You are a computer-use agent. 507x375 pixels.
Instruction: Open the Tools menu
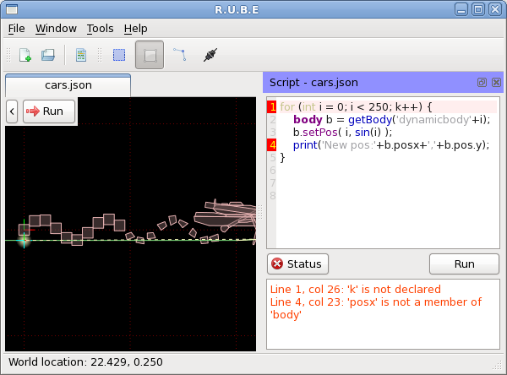click(100, 29)
